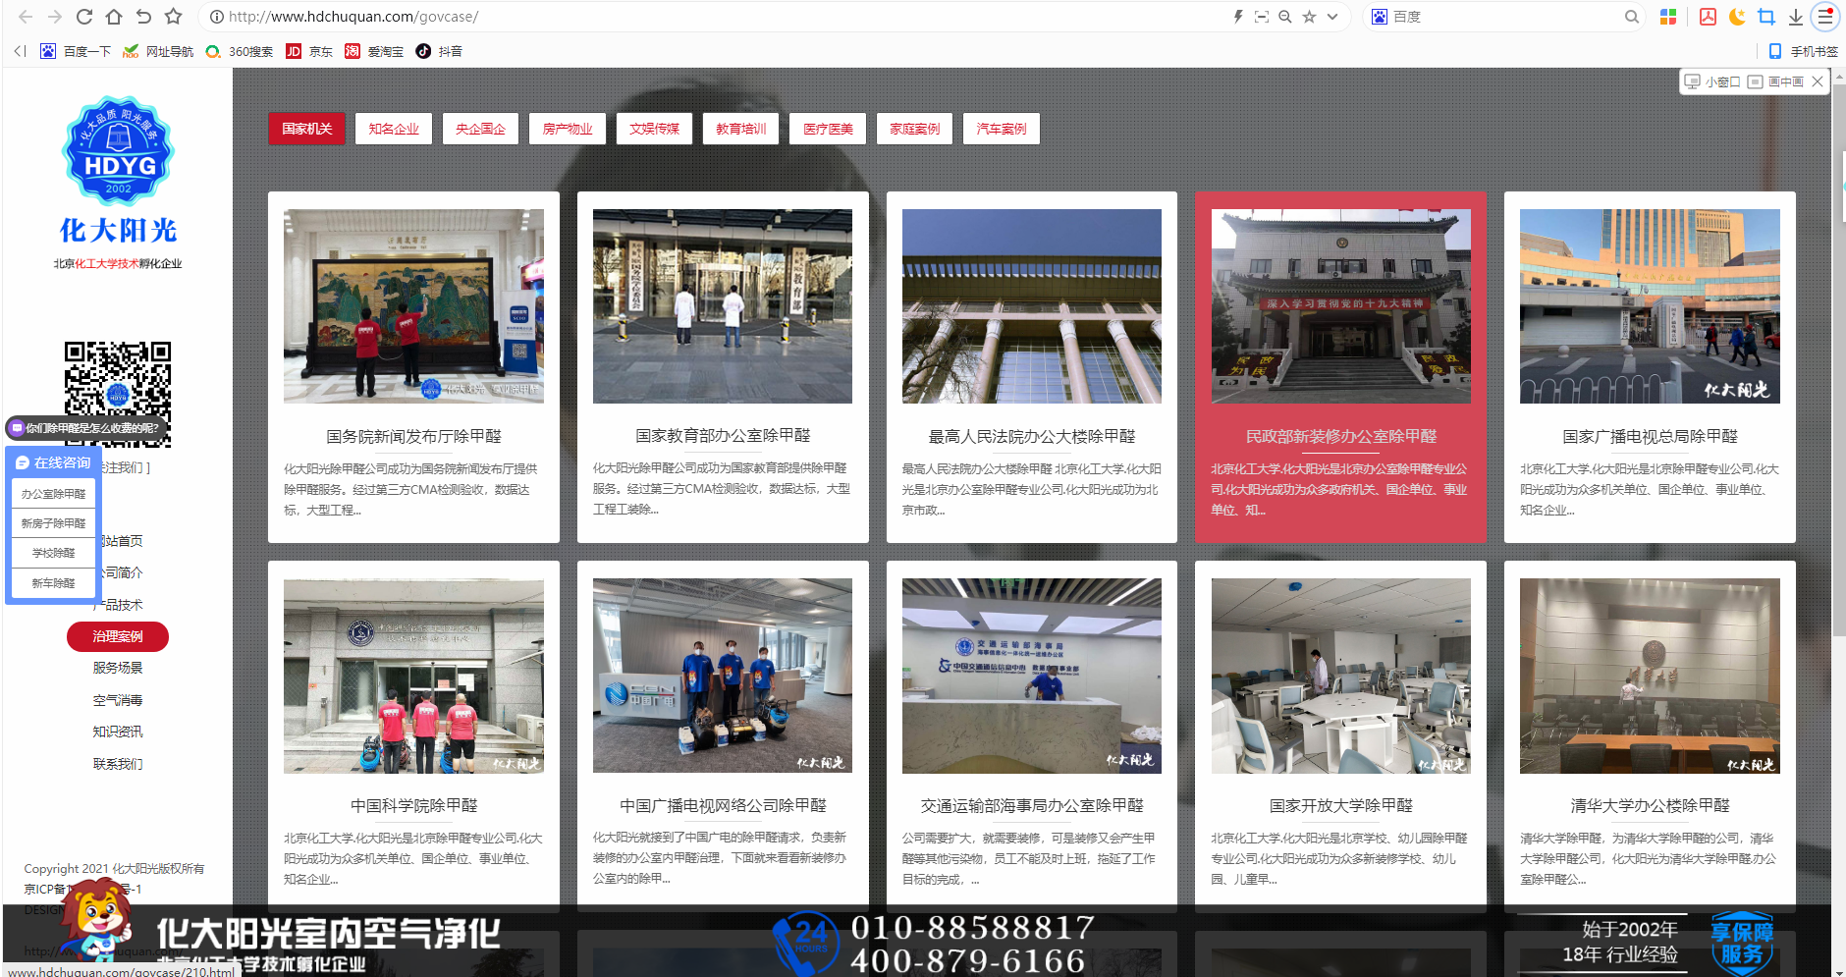The height and width of the screenshot is (977, 1846).
Task: Close the 小窗口/画中画 floating toolbar
Action: pos(1818,81)
